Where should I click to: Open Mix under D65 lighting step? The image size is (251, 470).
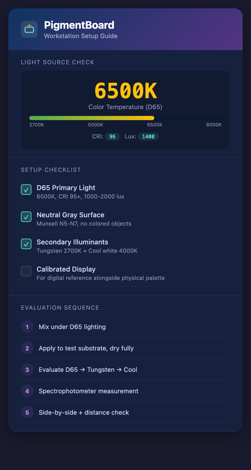pos(72,327)
